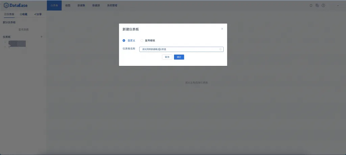Switch to the 视图 menu

pyautogui.click(x=68, y=5)
